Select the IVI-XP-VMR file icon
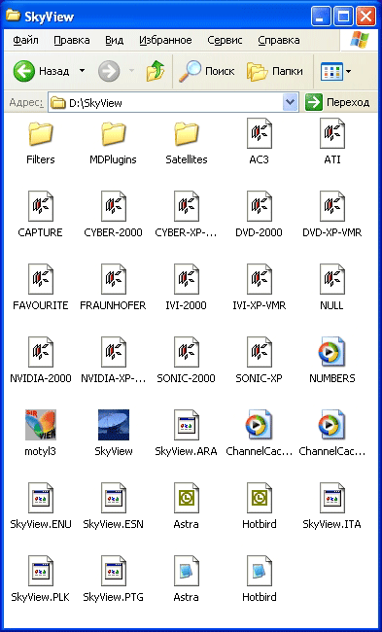Image resolution: width=382 pixels, height=632 pixels. [260, 279]
